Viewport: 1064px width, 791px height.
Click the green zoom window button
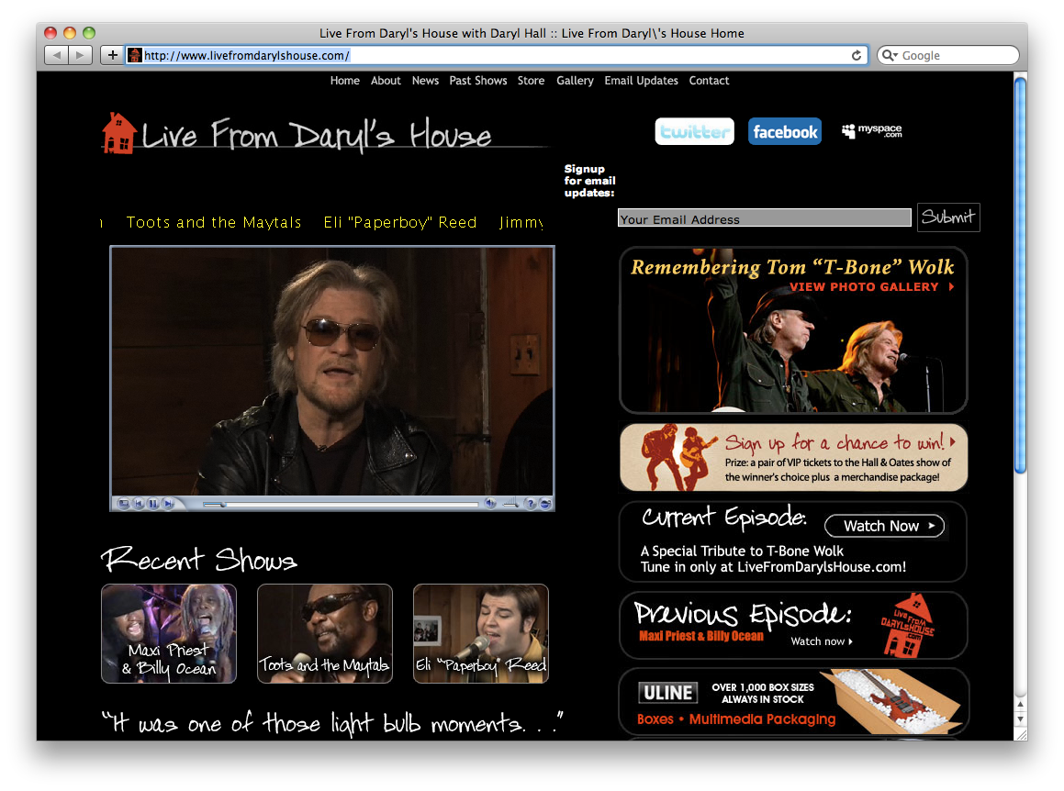click(89, 32)
